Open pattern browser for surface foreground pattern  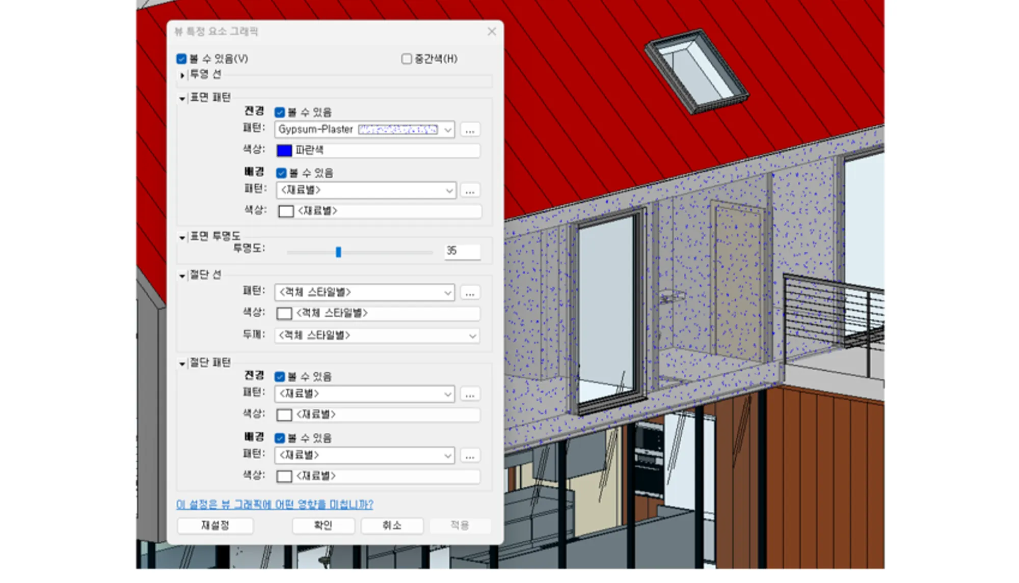[x=469, y=130]
